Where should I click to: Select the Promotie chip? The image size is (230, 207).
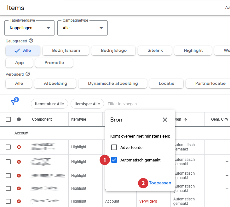54,63
